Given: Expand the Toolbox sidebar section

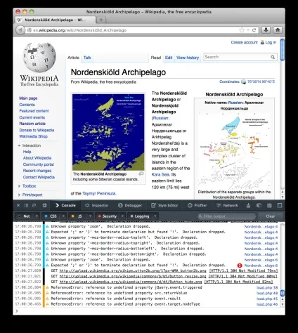Looking at the screenshot, I should click(x=19, y=186).
